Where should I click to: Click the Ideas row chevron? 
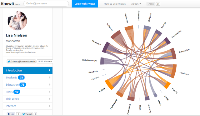click(49, 92)
